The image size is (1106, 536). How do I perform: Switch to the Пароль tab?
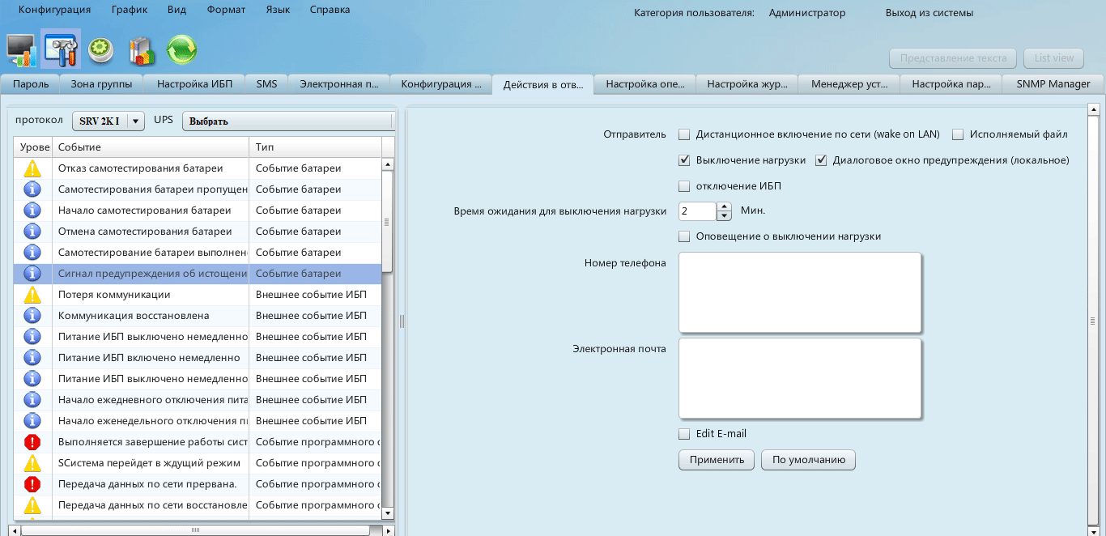tap(31, 84)
